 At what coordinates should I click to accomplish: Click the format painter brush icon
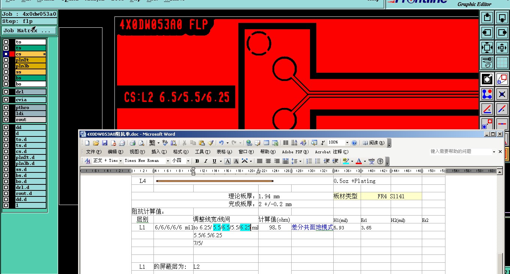tap(211, 143)
